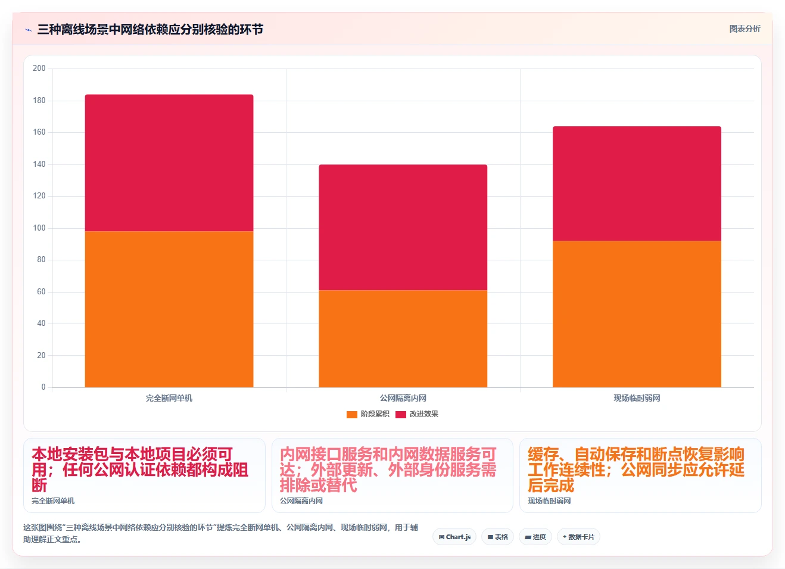Open the card about 内网接口服务和内网数据服务
Viewport: 785px width, 569px height.
point(392,475)
